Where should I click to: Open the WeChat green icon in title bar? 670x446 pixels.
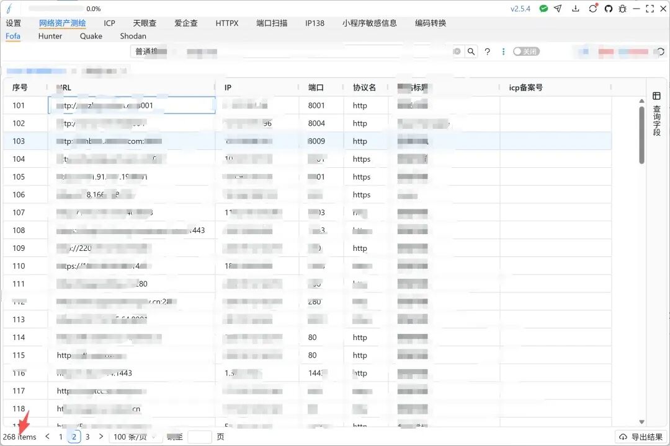pyautogui.click(x=543, y=9)
